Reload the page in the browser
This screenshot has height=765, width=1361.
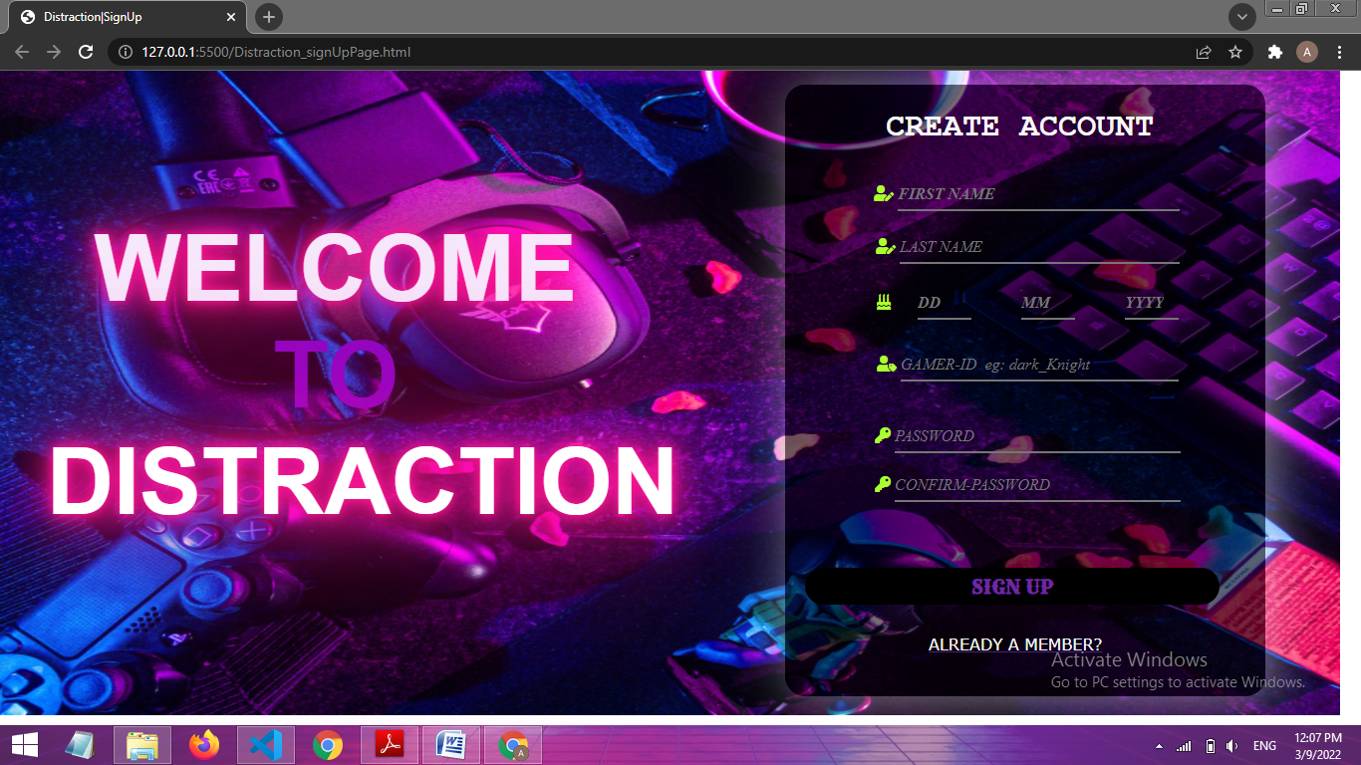[x=86, y=52]
